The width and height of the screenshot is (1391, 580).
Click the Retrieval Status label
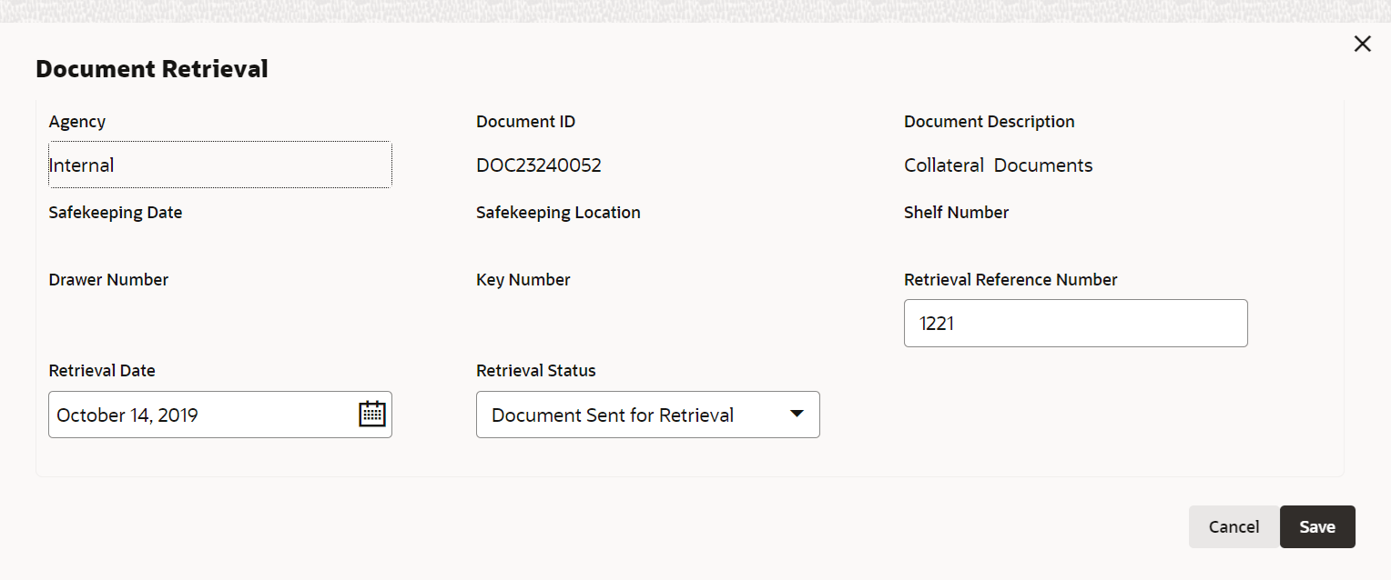pyautogui.click(x=536, y=371)
